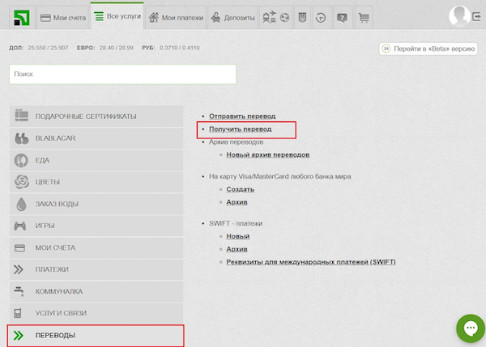Open the logout icon beside the avatar
This screenshot has width=486, height=347.
[478, 16]
